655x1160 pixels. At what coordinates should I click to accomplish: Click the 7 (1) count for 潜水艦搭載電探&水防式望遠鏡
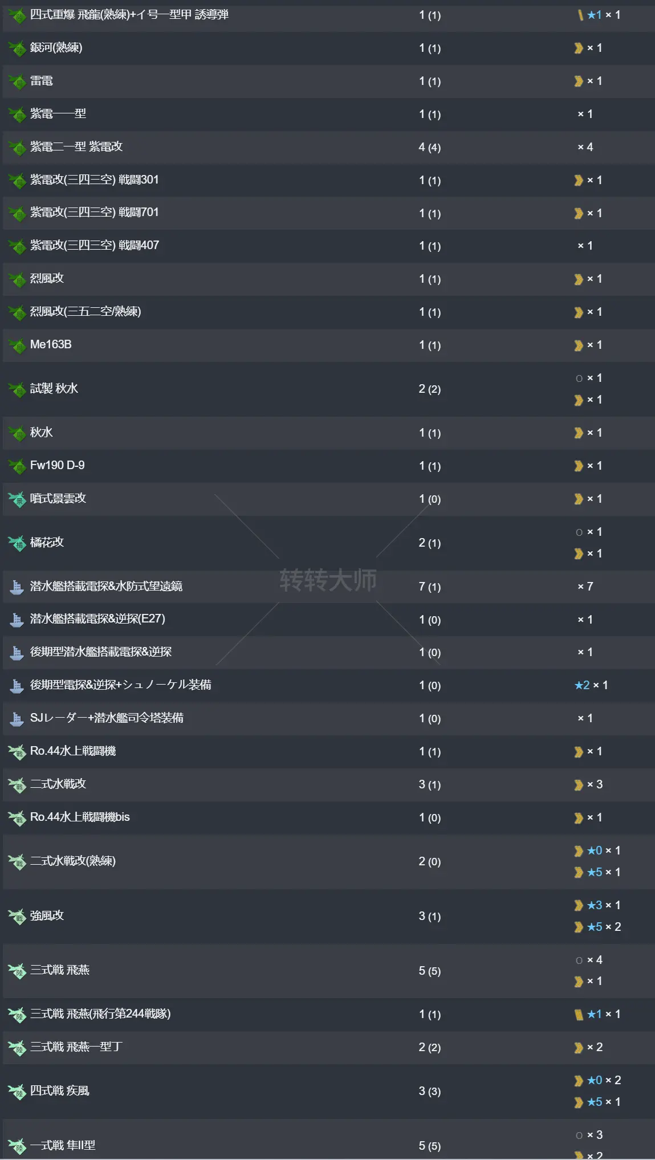(429, 587)
